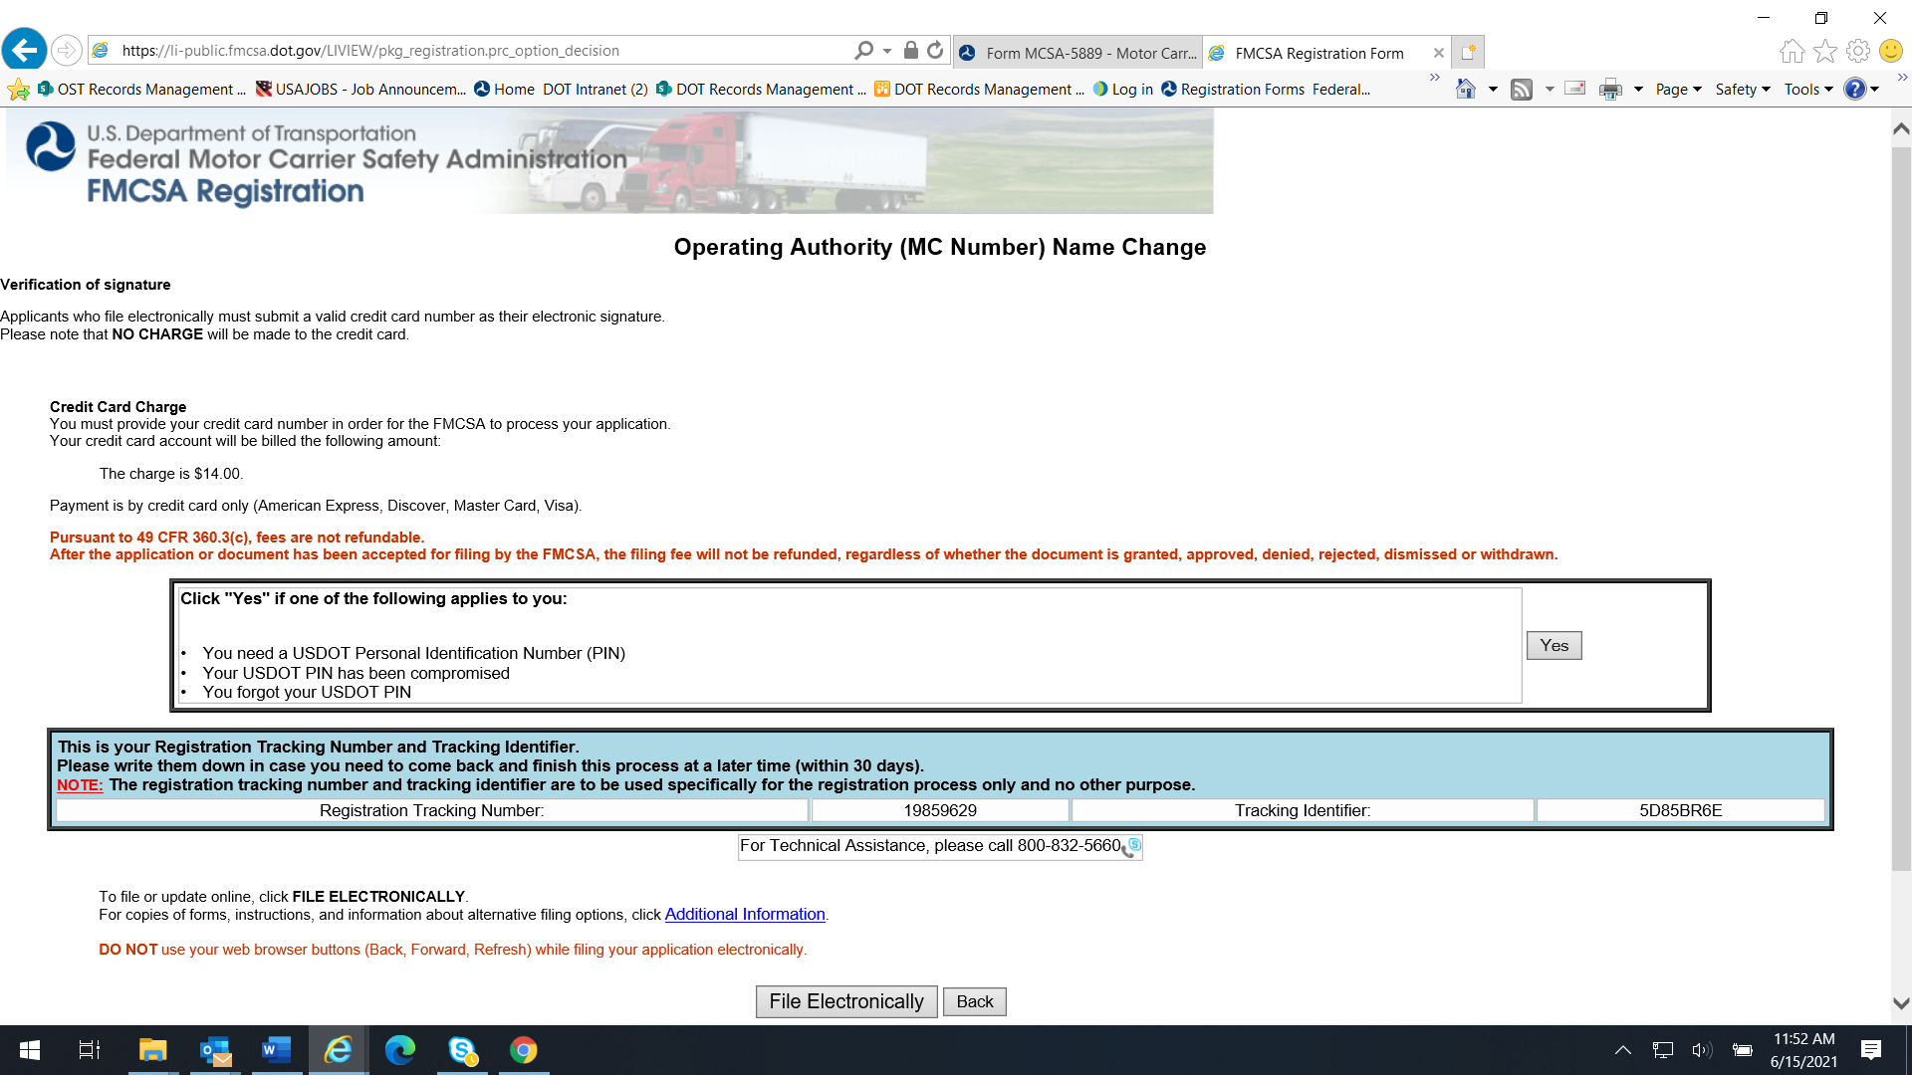Expand the Tools dropdown menu

point(1808,90)
